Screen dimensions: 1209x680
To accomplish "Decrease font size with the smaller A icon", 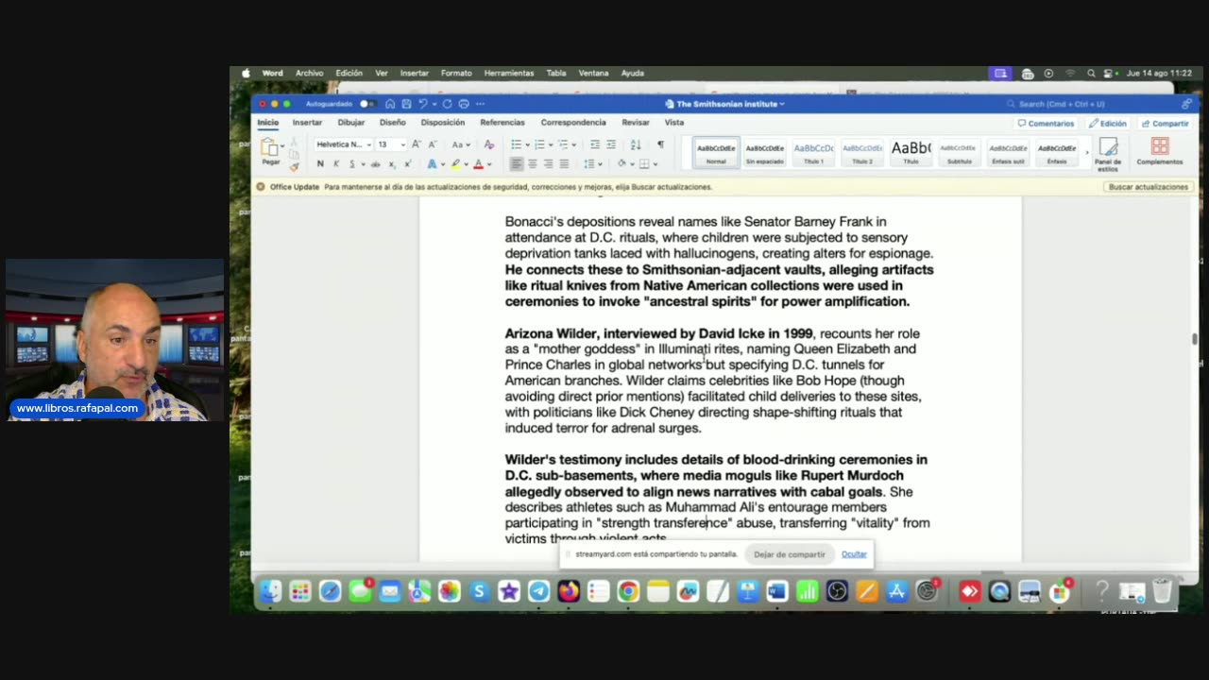I will 432,144.
